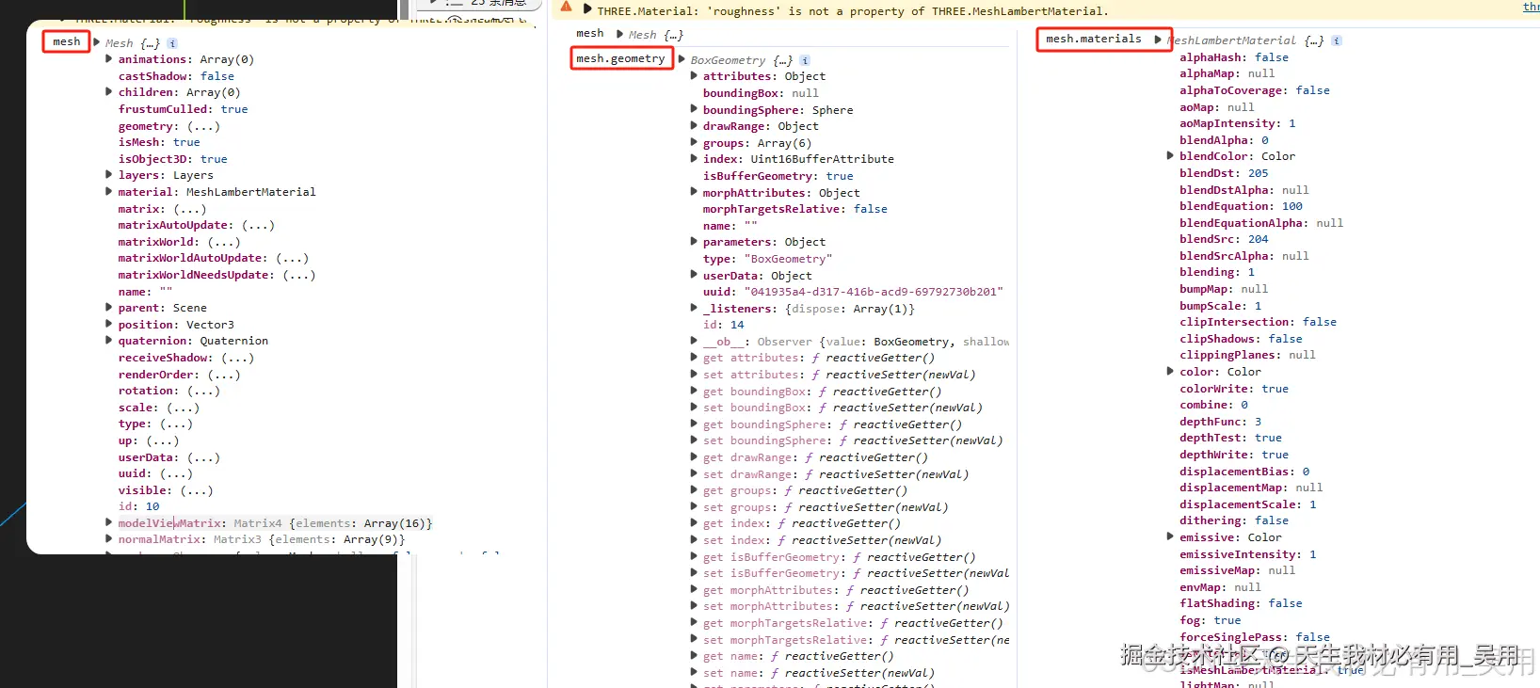Expand get isBufferGeometry: reactiveGetter() function

click(x=694, y=557)
